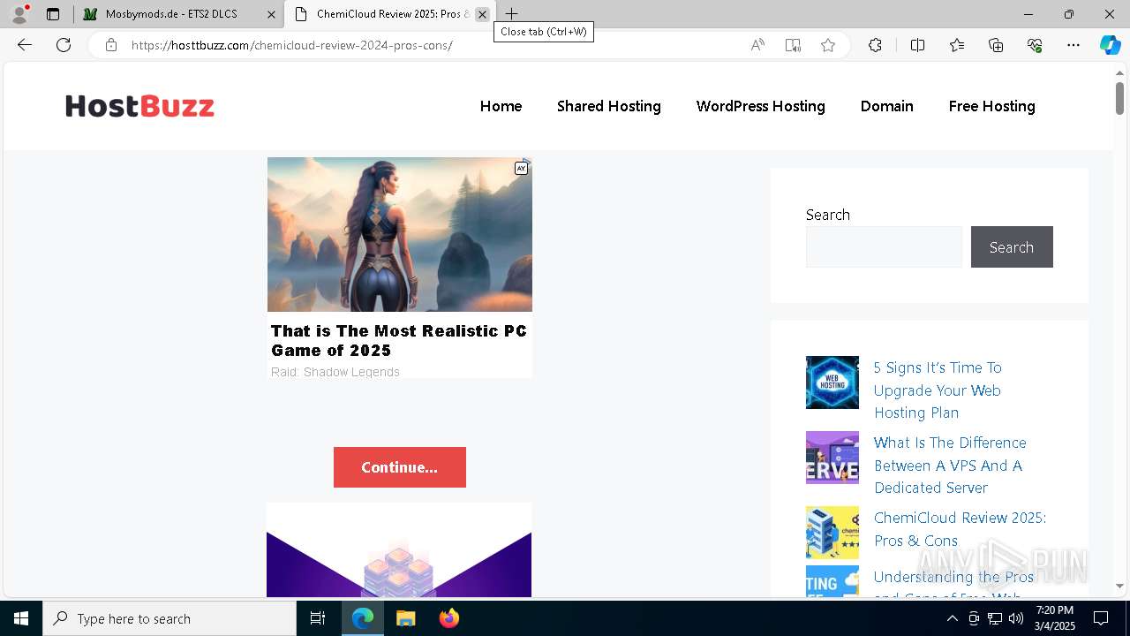Open taskbar clock showing 7:20 PM
Image resolution: width=1130 pixels, height=636 pixels.
tap(1054, 618)
